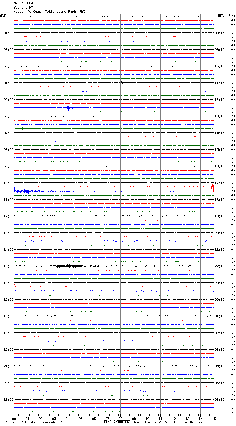Image resolution: width=236 pixels, height=426 pixels.
Task: Click the 06:15 UTC time label
Action: point(220,400)
